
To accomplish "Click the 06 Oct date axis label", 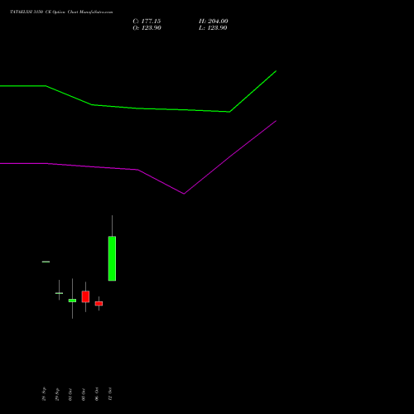I will tap(97, 394).
